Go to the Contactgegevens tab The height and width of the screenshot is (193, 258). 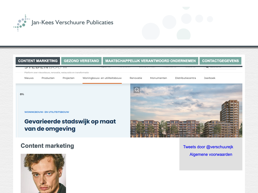(220, 61)
